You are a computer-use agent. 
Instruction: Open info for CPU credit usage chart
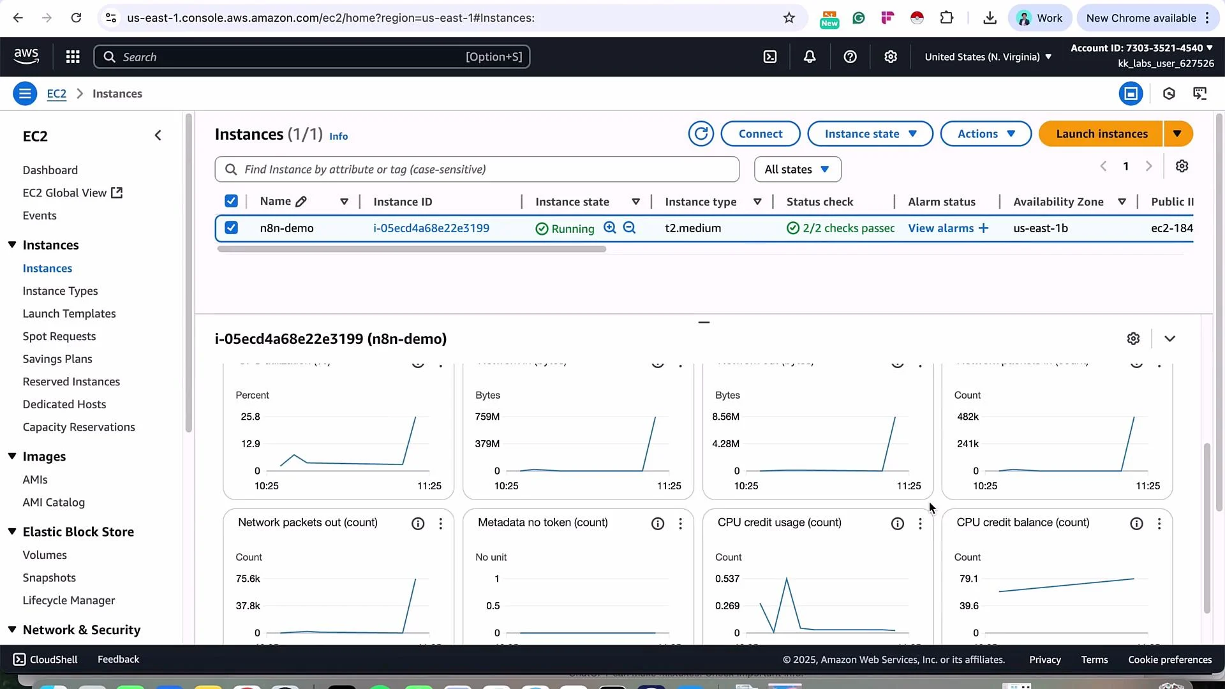[x=898, y=524]
